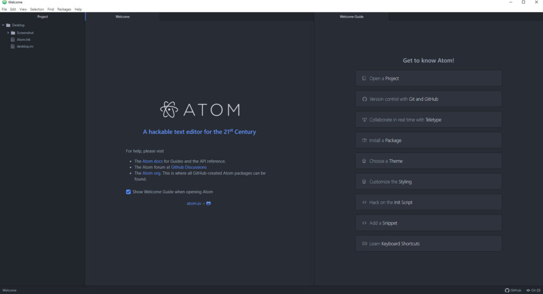Expand the Choose a Theme card
The height and width of the screenshot is (294, 543).
[x=428, y=161]
